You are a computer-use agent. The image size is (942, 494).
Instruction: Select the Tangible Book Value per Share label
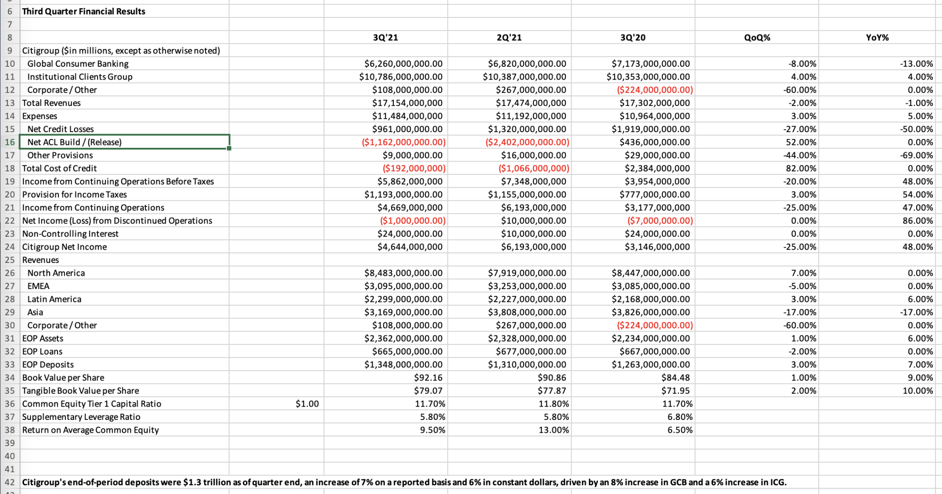(80, 391)
